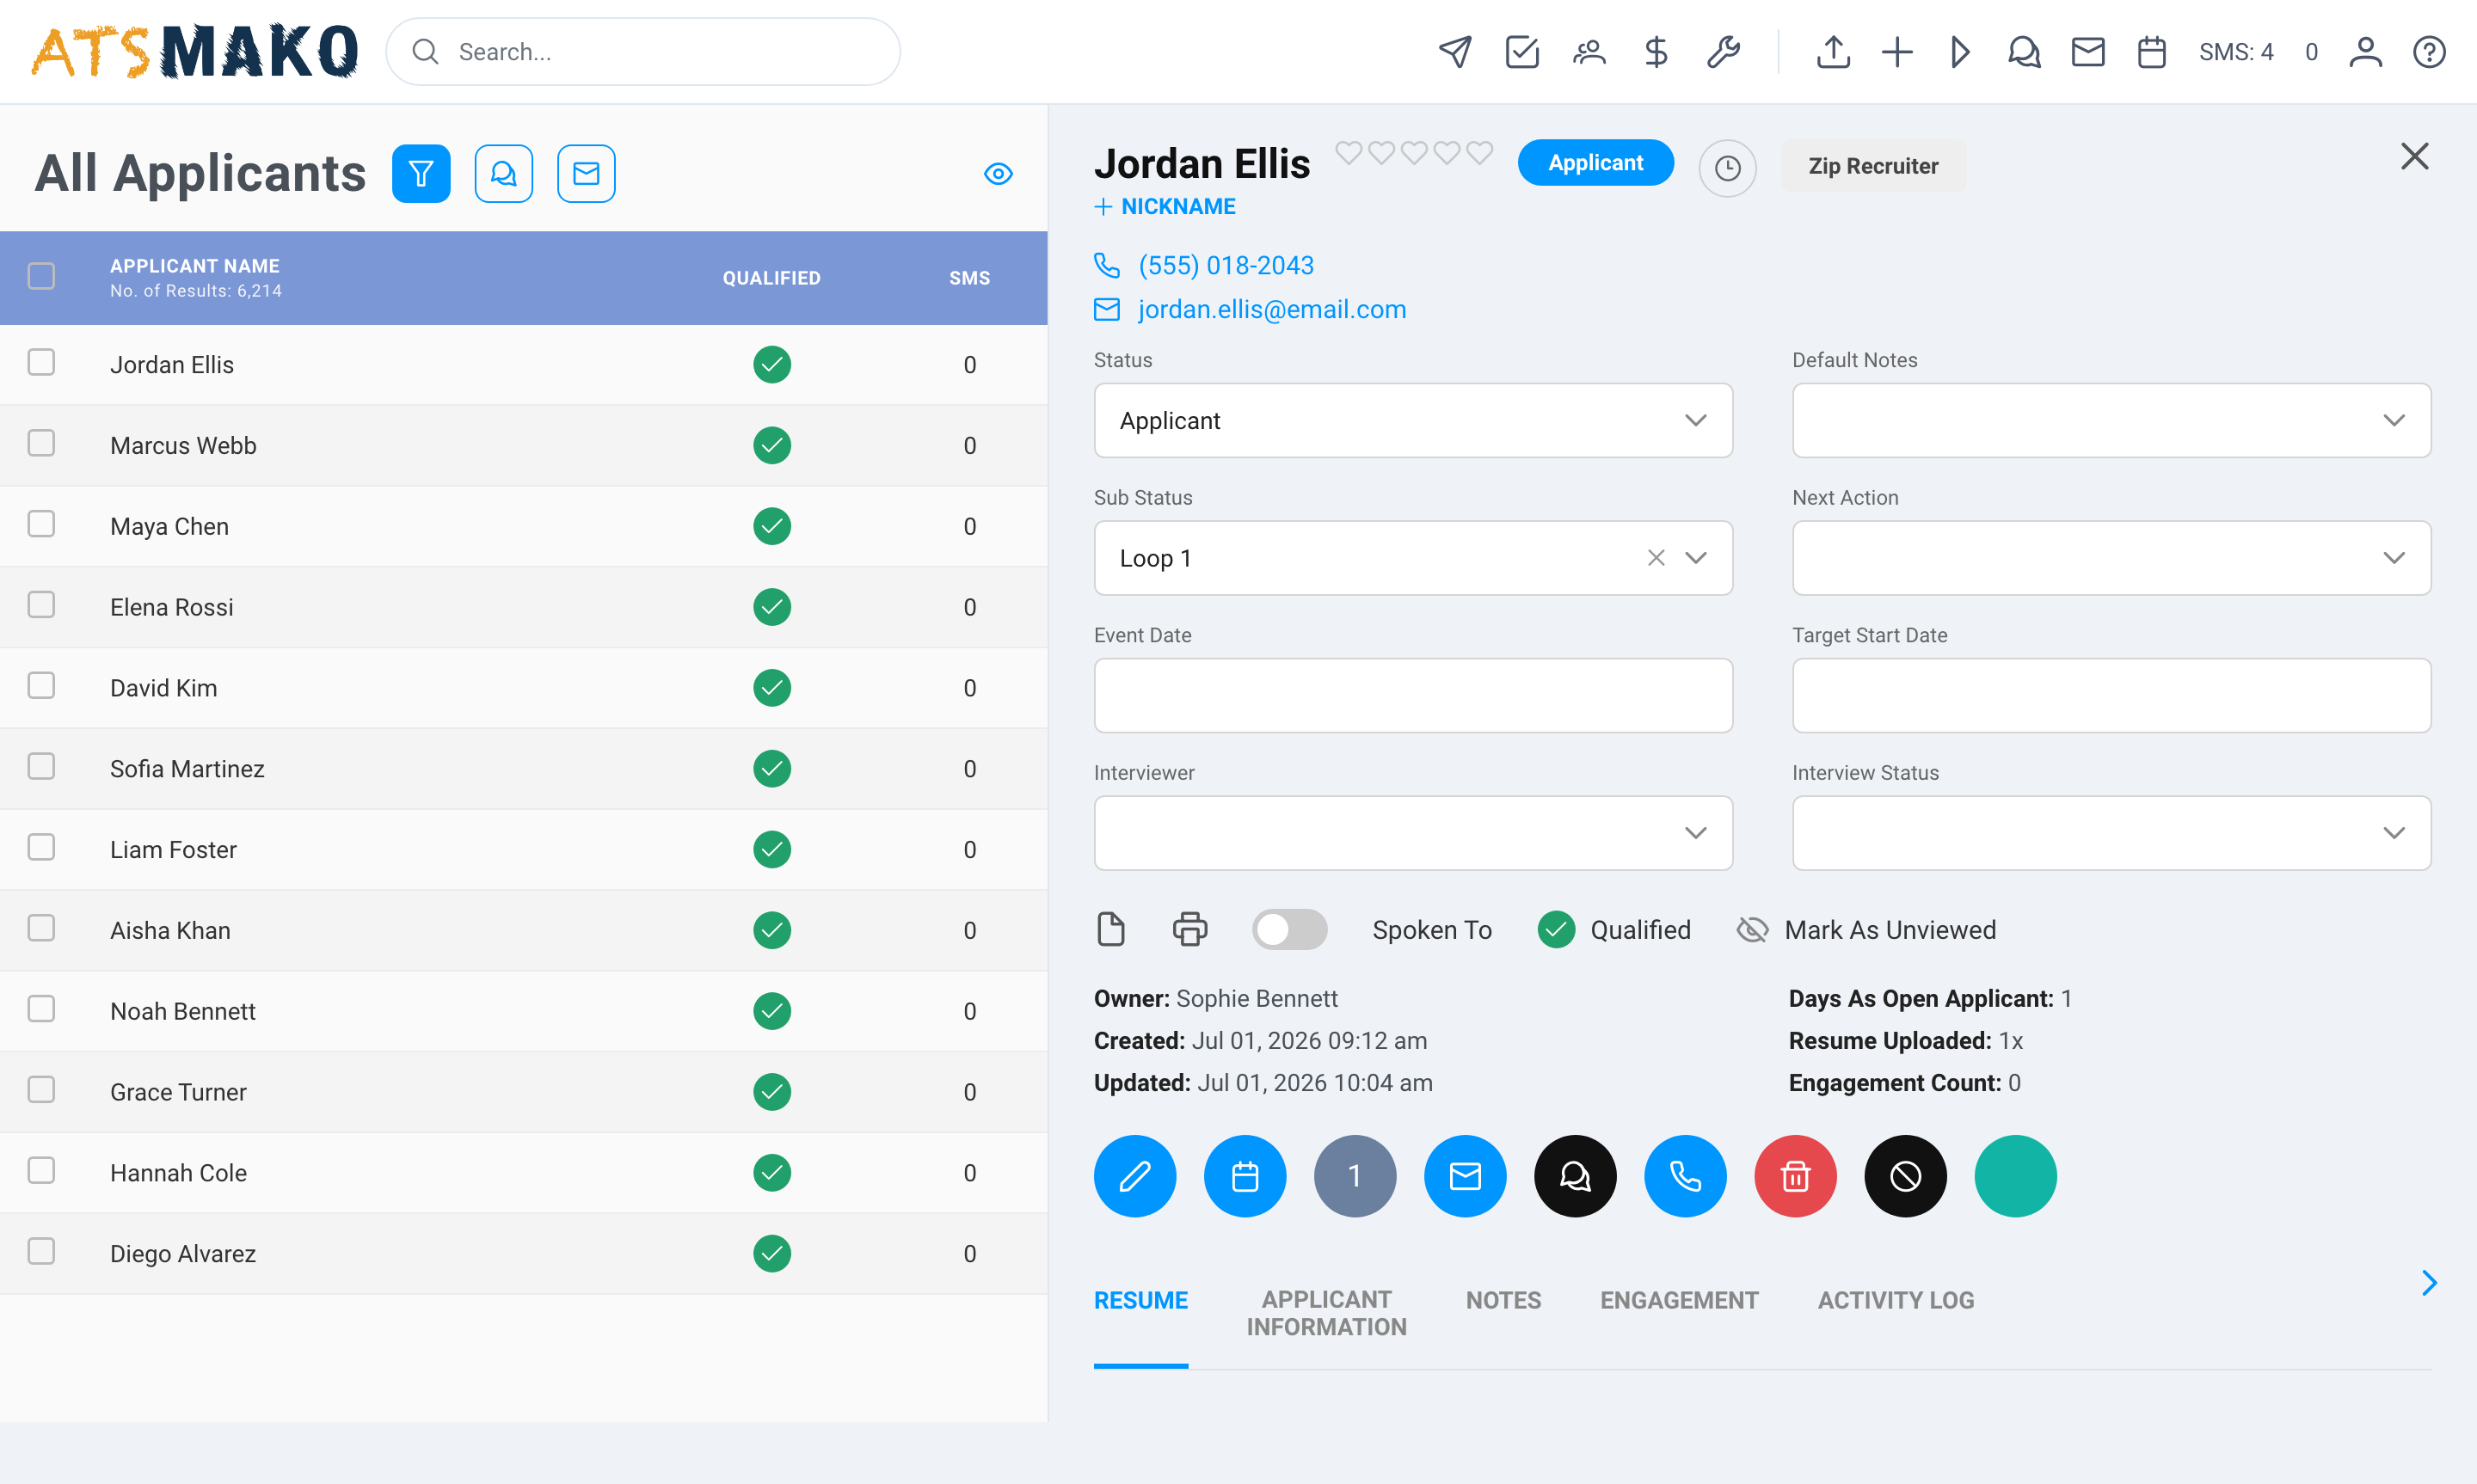
Task: Switch to the Activity Log tab
Action: (1895, 1300)
